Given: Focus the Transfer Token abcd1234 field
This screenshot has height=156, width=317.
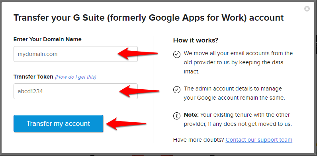Looking at the screenshot, I should tap(76, 91).
